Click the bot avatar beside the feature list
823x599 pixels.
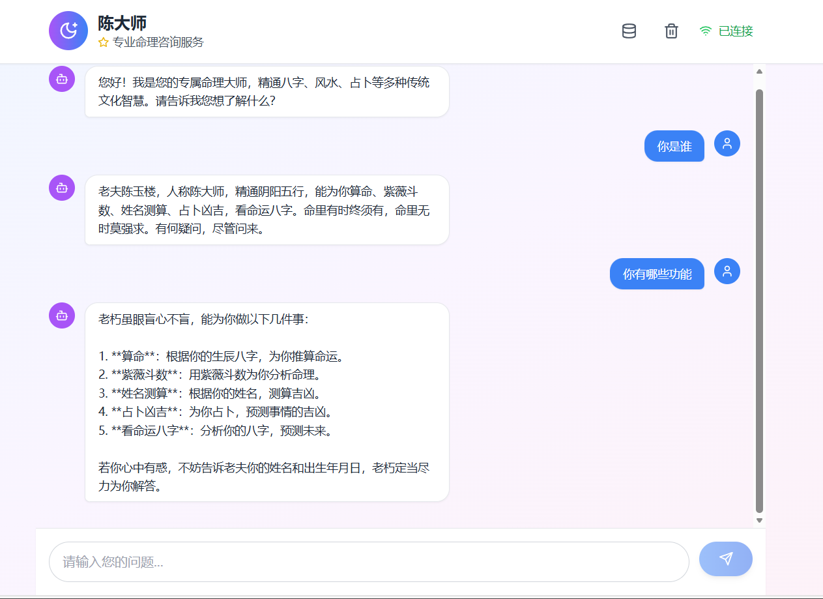[x=61, y=315]
